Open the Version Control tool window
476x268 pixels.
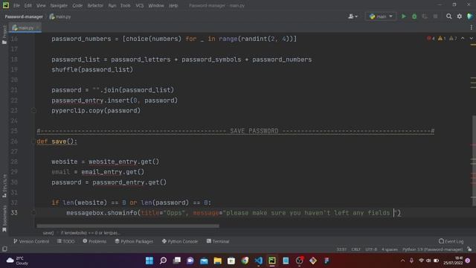point(31,241)
